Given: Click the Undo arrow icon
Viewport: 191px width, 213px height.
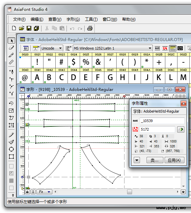Looking at the screenshot, I should pyautogui.click(x=72, y=29).
